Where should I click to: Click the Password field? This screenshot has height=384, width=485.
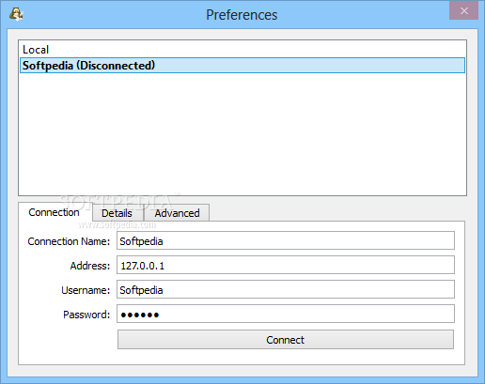point(286,314)
